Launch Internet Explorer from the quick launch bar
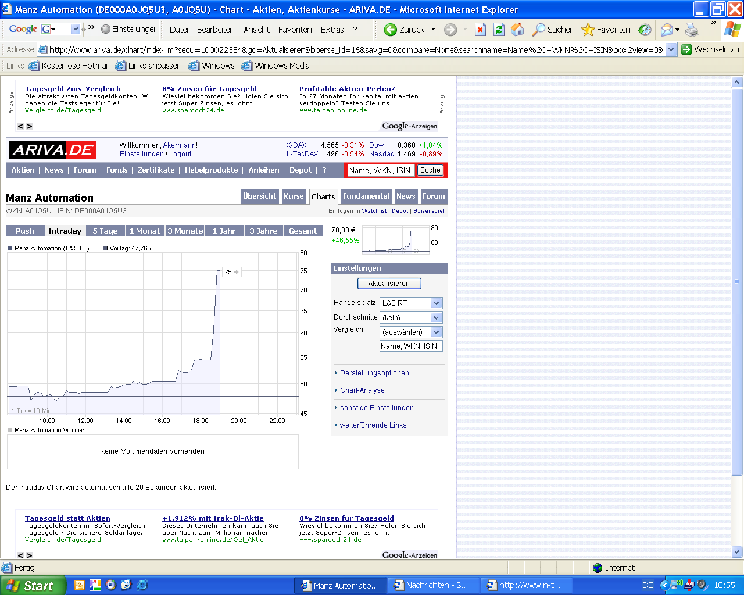744x595 pixels. point(142,585)
